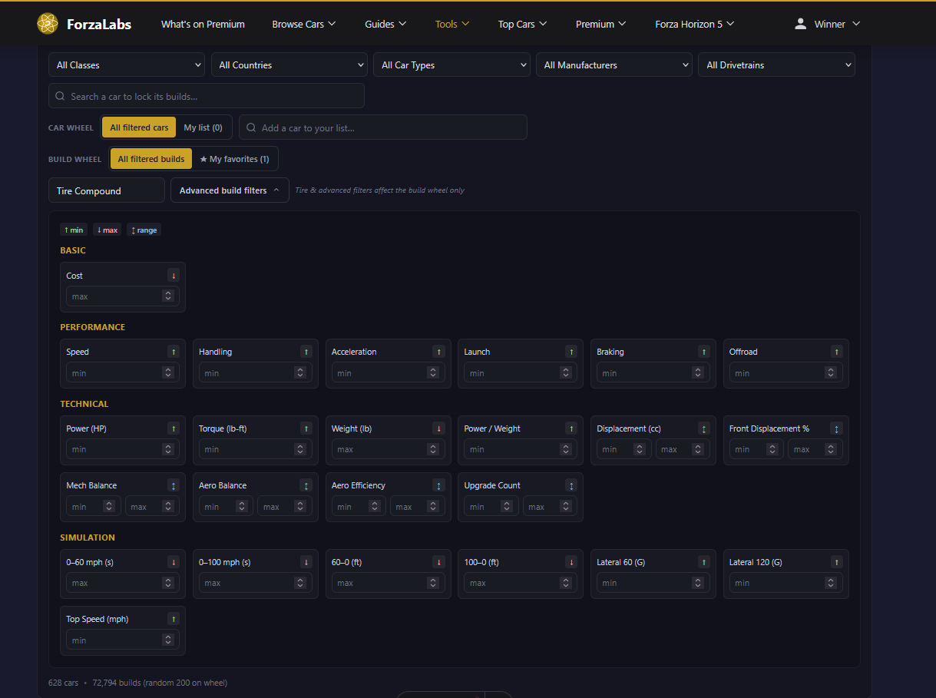The height and width of the screenshot is (698, 936).
Task: Open the Top Cars menu
Action: pos(522,24)
